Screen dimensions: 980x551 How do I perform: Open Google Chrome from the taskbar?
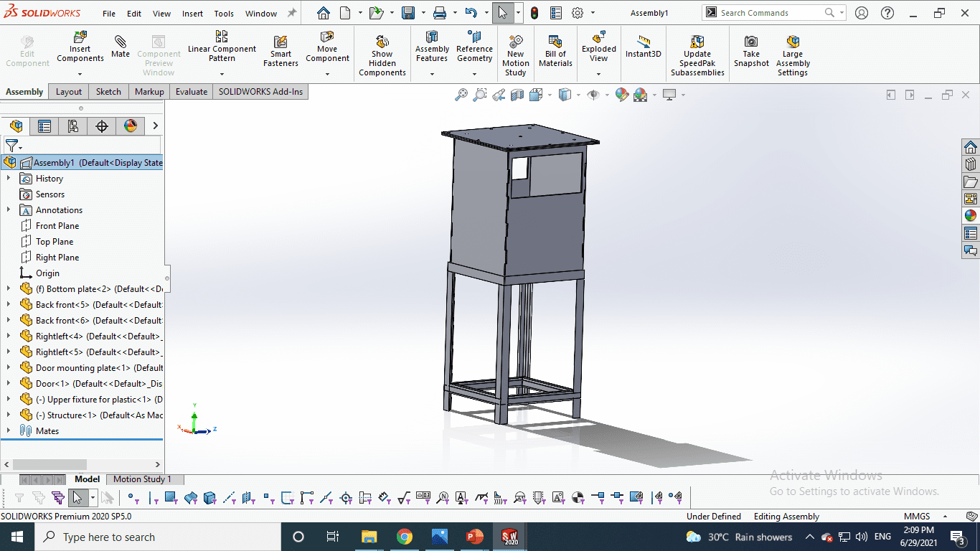(x=404, y=537)
